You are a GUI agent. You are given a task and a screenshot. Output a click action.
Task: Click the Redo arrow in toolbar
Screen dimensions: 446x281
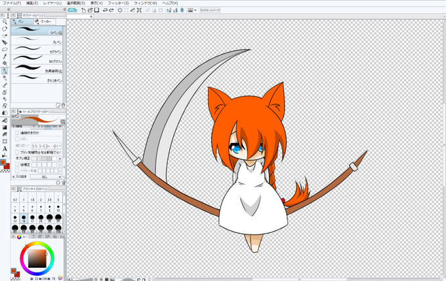111,10
